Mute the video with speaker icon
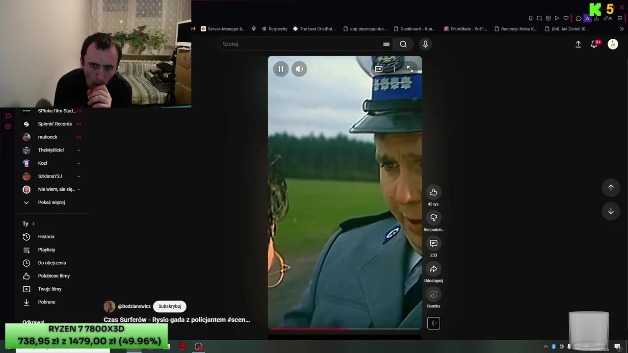Screen dimensions: 628x353 click(299, 69)
